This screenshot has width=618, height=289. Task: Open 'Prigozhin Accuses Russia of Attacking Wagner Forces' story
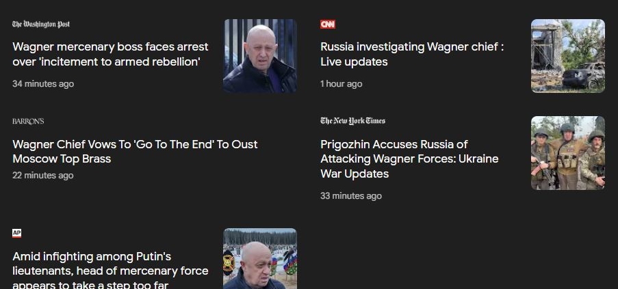pos(409,159)
